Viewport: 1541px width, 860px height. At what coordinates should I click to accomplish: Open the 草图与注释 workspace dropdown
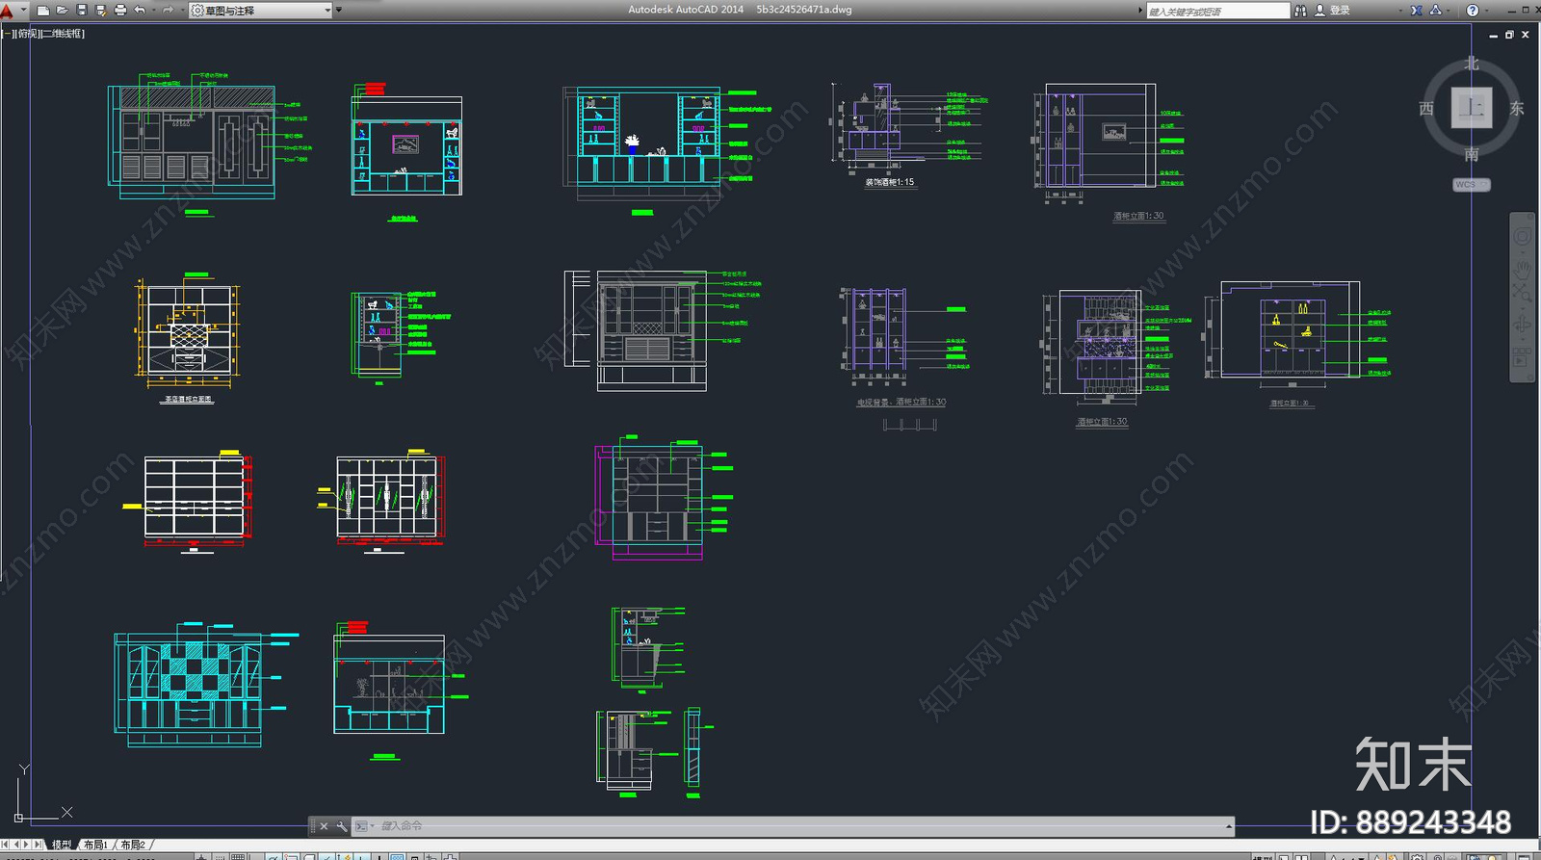[x=260, y=11]
